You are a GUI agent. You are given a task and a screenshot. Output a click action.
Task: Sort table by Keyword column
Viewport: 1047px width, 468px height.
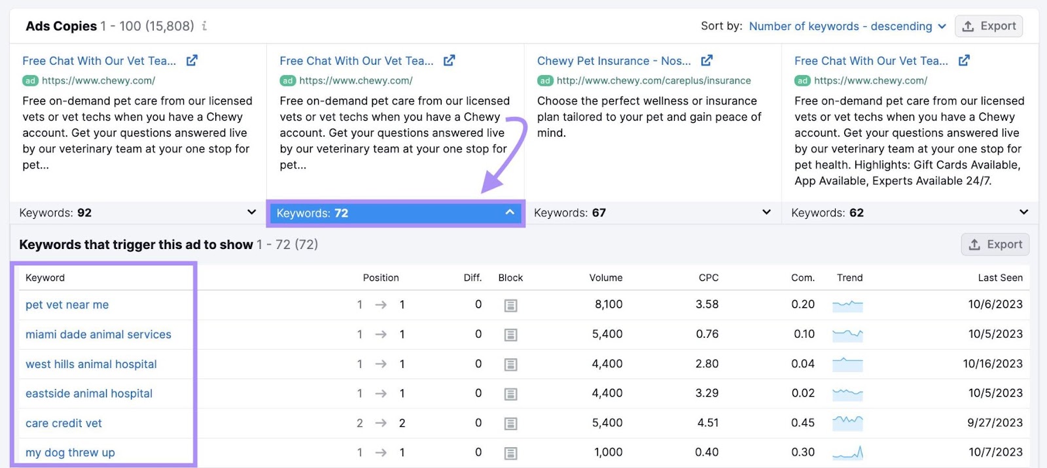45,278
